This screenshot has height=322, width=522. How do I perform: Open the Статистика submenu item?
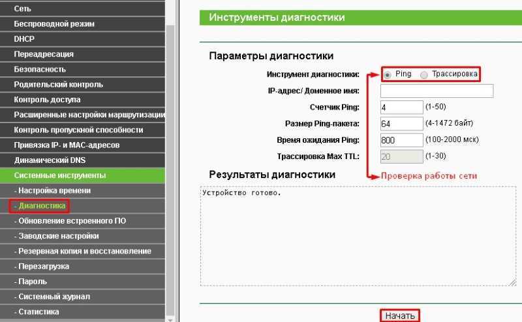pyautogui.click(x=82, y=312)
